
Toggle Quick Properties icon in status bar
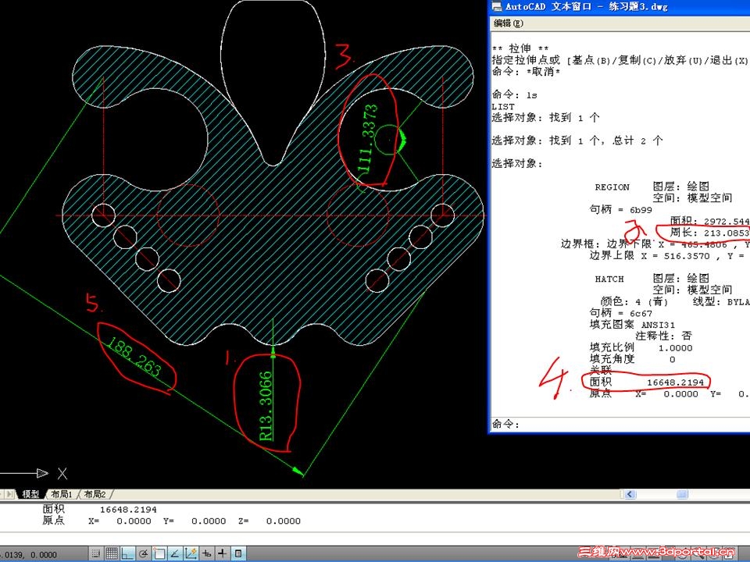[x=237, y=553]
